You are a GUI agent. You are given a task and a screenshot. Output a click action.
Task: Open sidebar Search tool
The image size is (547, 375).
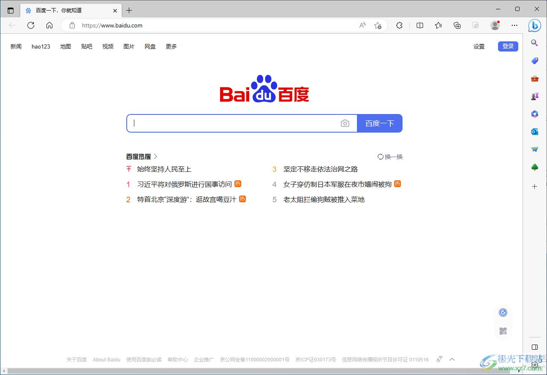click(534, 43)
